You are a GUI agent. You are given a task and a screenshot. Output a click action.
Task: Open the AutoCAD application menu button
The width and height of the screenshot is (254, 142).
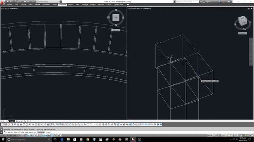pyautogui.click(x=2, y=2)
